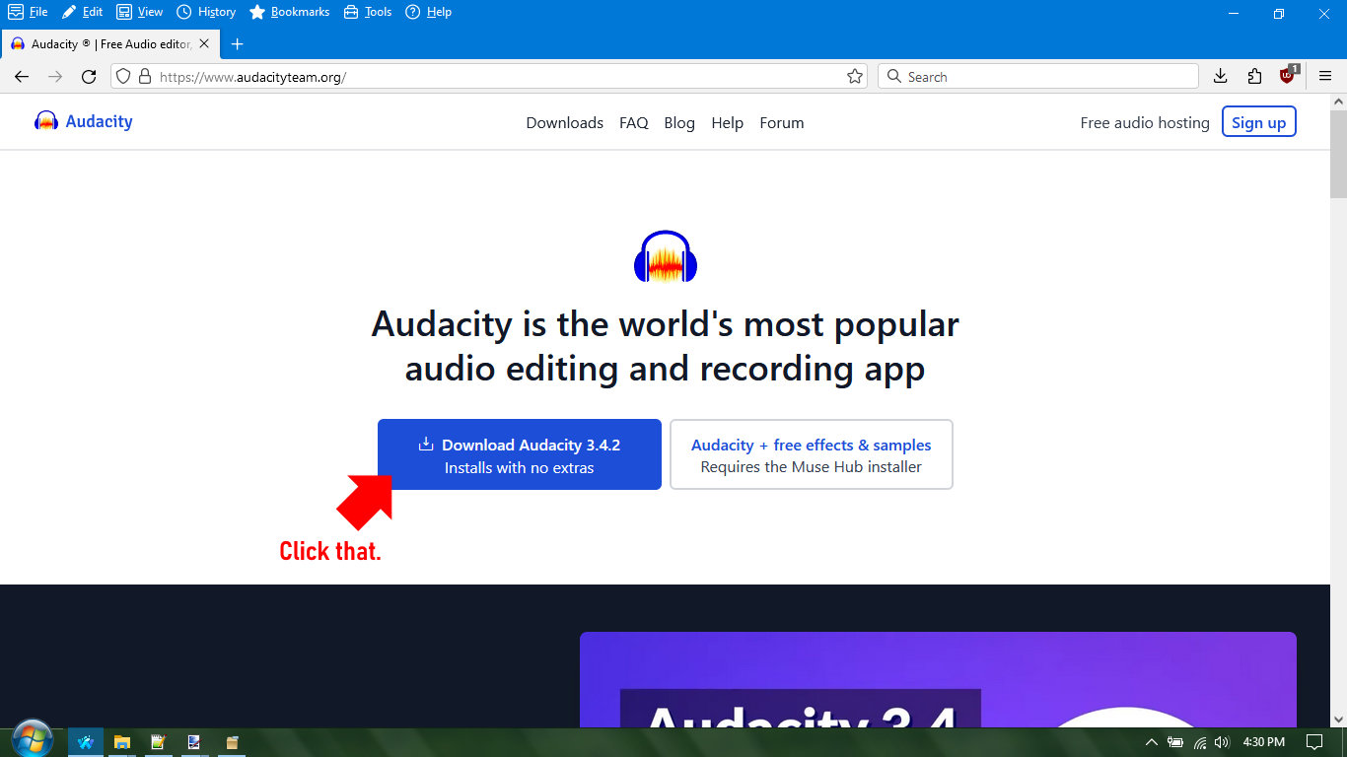
Task: Click the battery power tray icon
Action: (x=1175, y=742)
